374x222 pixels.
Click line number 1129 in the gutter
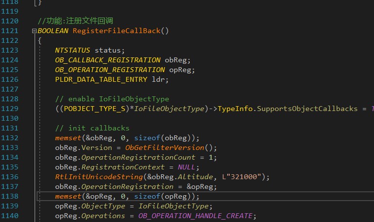(10, 109)
